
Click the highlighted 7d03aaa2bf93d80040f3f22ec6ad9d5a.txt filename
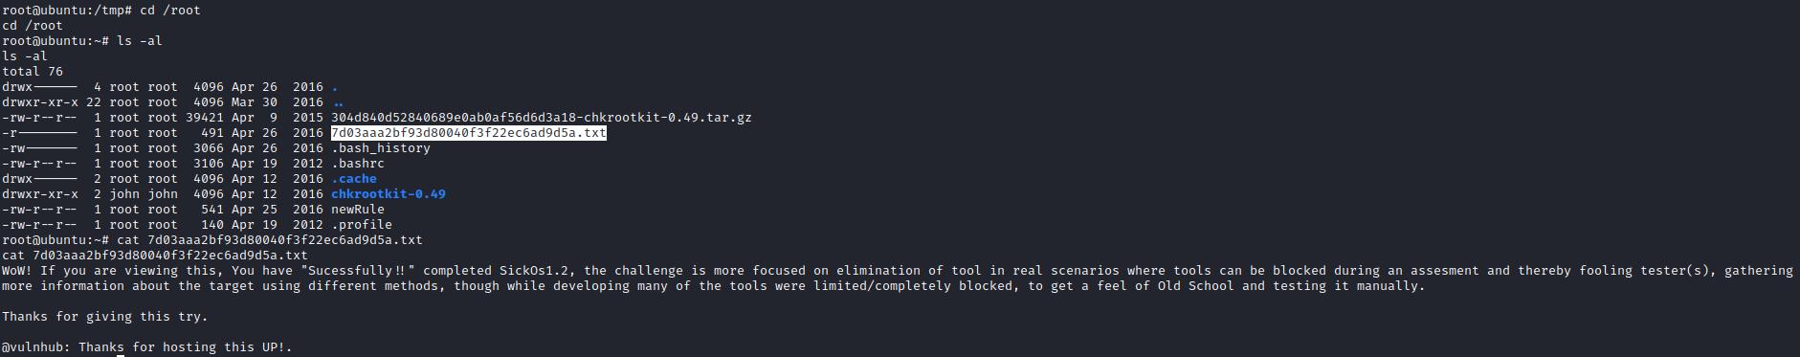(x=469, y=133)
